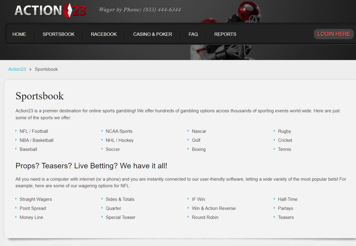Select Casino & Poker in navigation
The width and height of the screenshot is (356, 246).
[153, 34]
